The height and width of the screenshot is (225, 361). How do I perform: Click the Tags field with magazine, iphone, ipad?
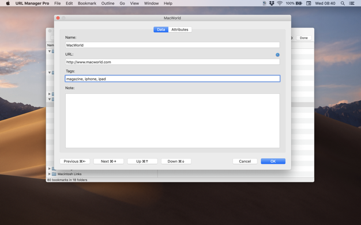coord(172,79)
